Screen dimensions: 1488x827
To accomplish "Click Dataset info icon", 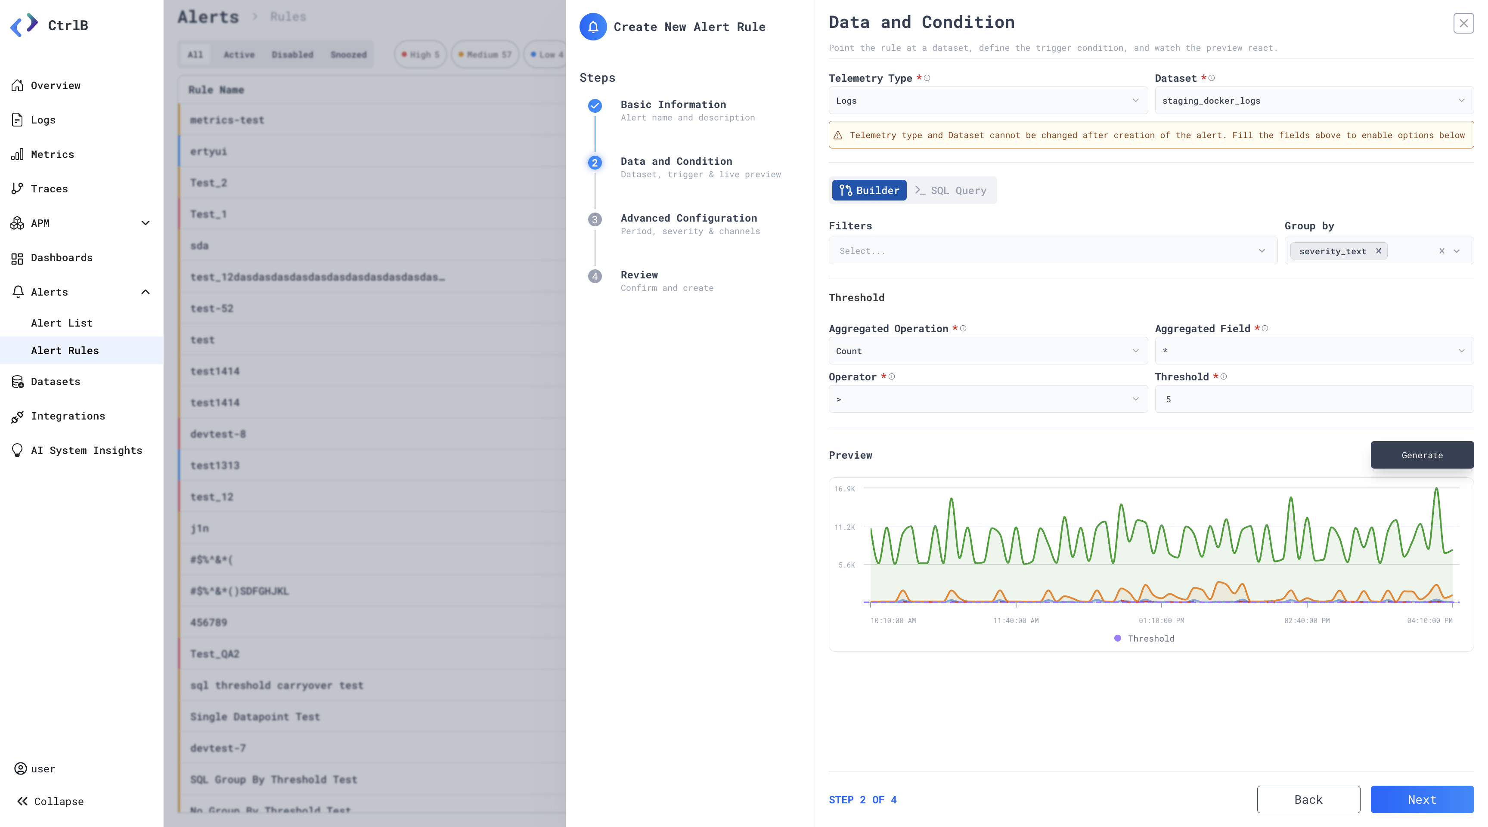I will pyautogui.click(x=1211, y=78).
